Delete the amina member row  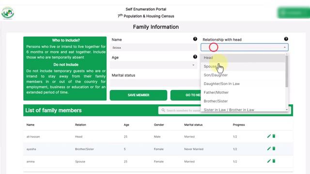pos(274,161)
